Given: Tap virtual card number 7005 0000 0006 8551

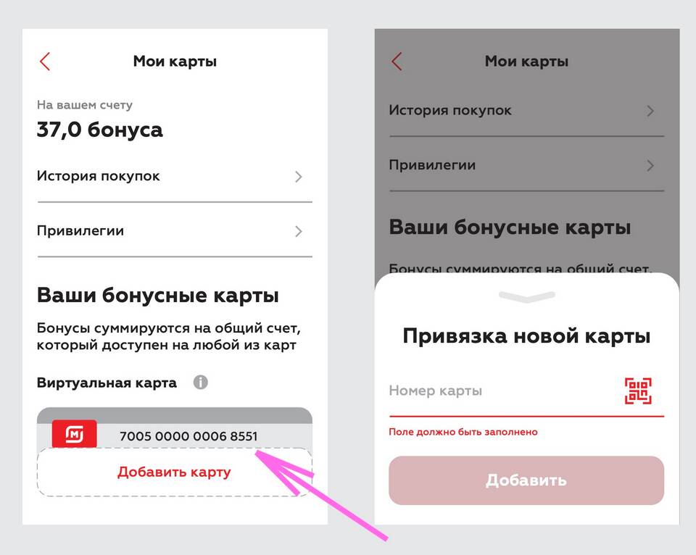Looking at the screenshot, I should click(188, 436).
